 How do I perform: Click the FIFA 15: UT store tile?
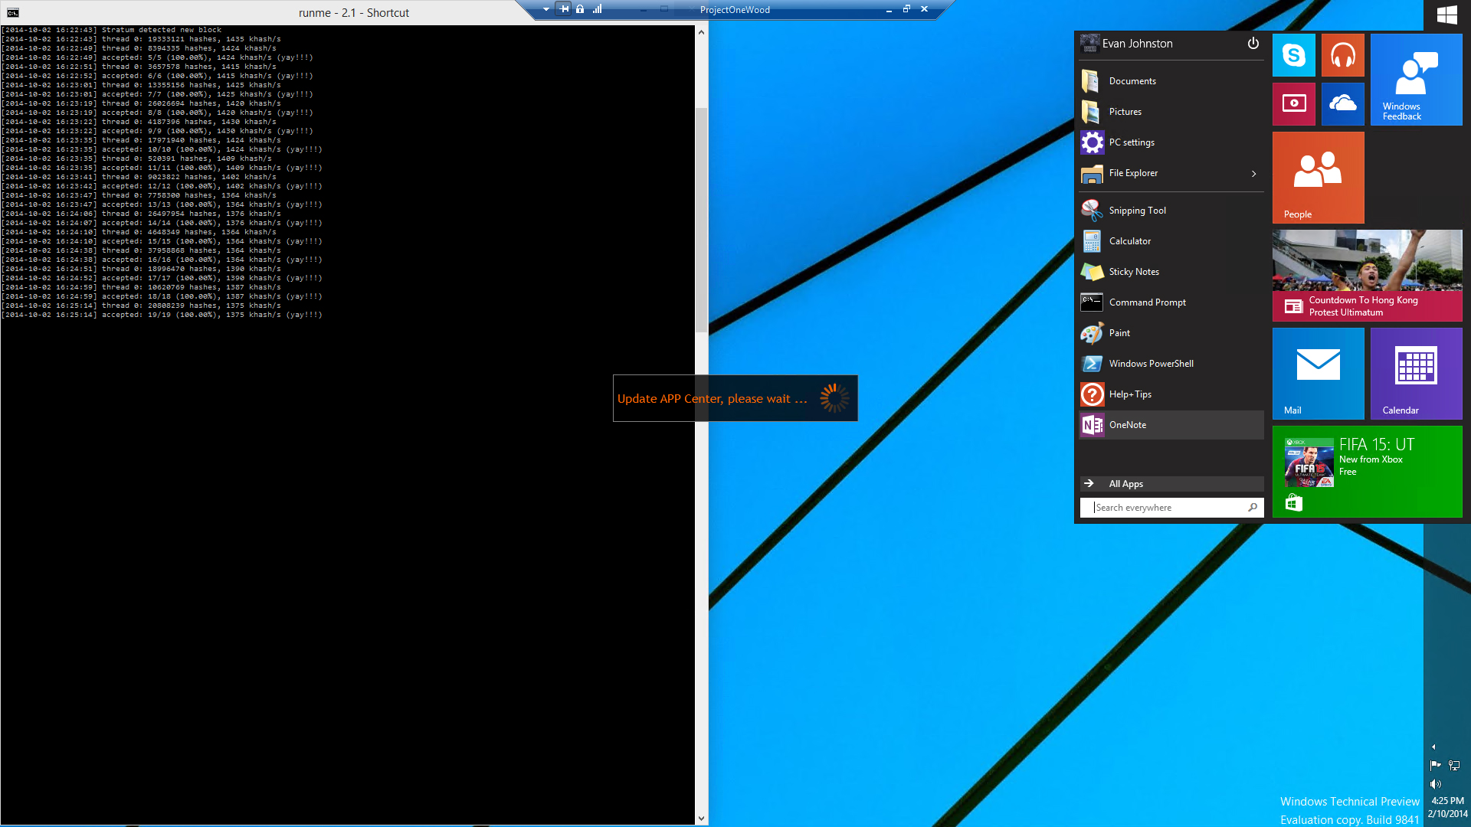click(x=1367, y=471)
